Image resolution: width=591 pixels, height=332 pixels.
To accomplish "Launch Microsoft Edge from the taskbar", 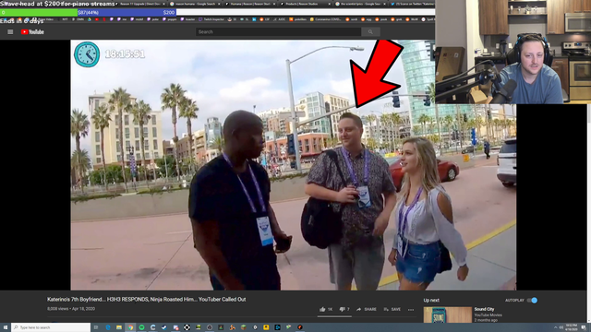I will 108,327.
